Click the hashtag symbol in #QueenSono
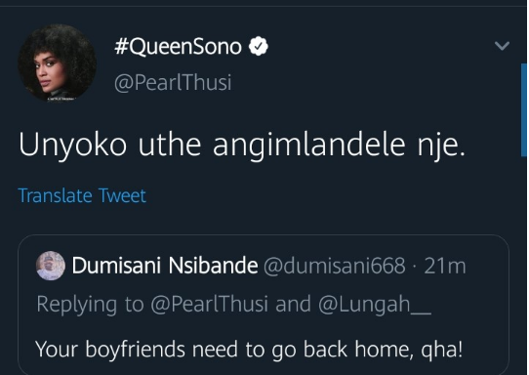Screen dimensions: 529x375 coord(120,47)
